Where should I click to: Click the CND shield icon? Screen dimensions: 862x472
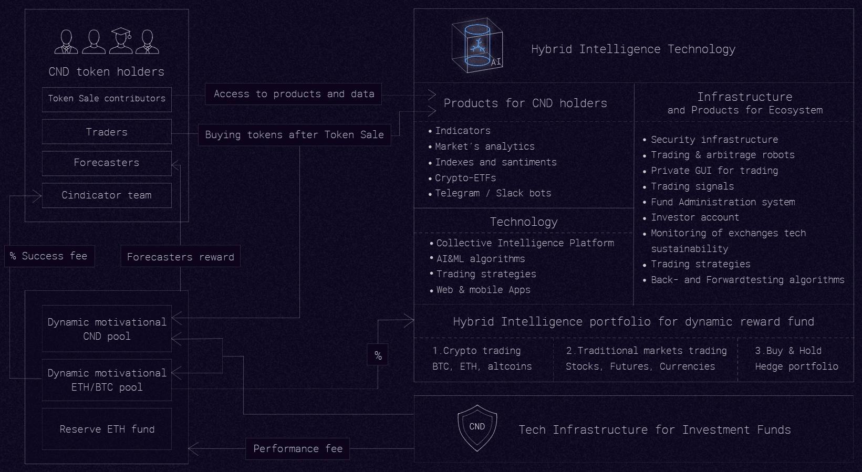point(477,428)
